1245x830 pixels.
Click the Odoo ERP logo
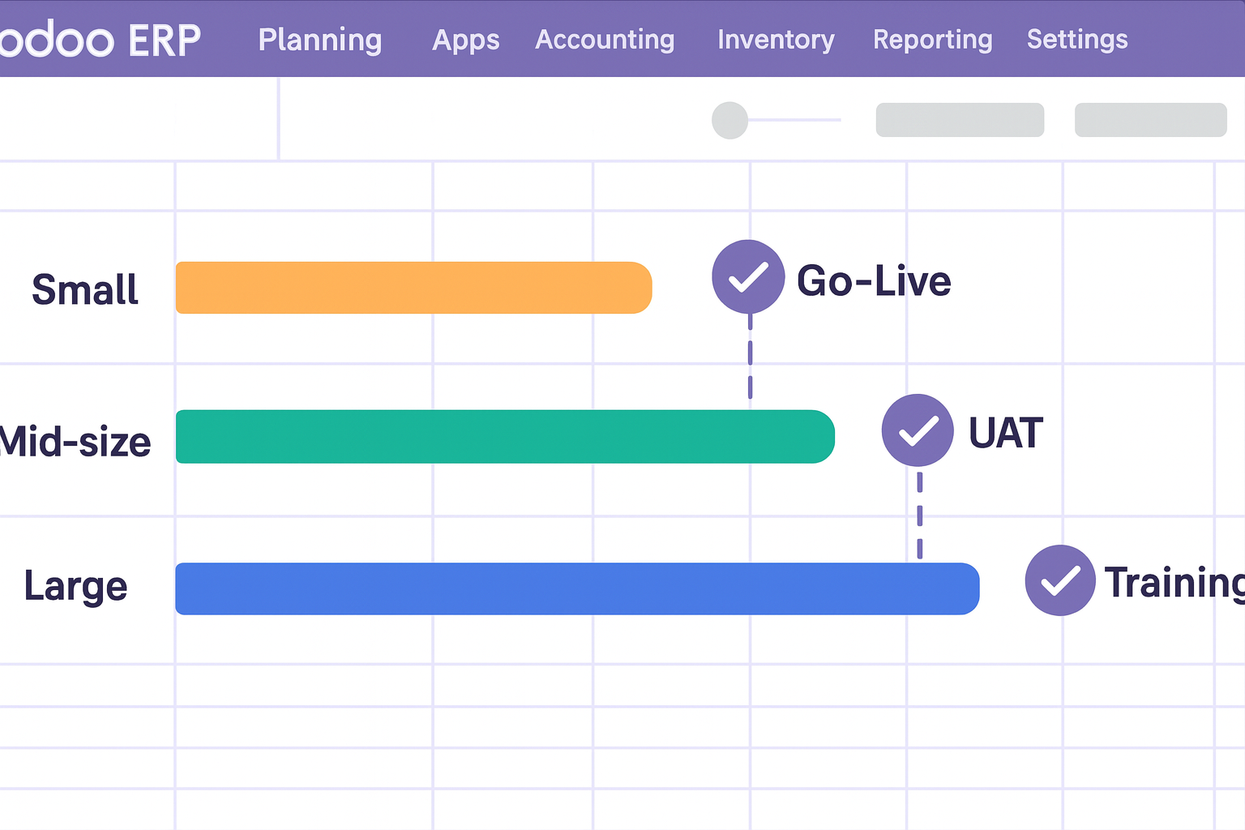click(x=99, y=40)
